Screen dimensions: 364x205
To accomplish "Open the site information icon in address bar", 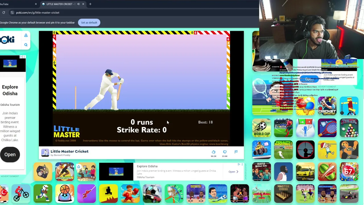I will pyautogui.click(x=12, y=13).
